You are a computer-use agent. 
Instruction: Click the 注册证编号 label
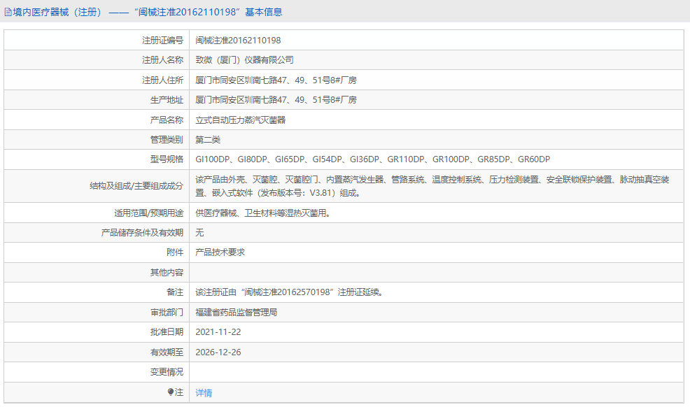[162, 41]
